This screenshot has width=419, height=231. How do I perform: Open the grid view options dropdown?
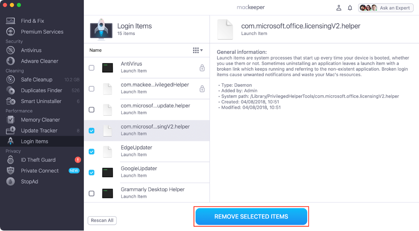pyautogui.click(x=198, y=50)
